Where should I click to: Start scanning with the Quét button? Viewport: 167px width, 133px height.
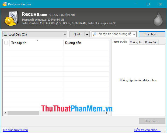(x=77, y=34)
